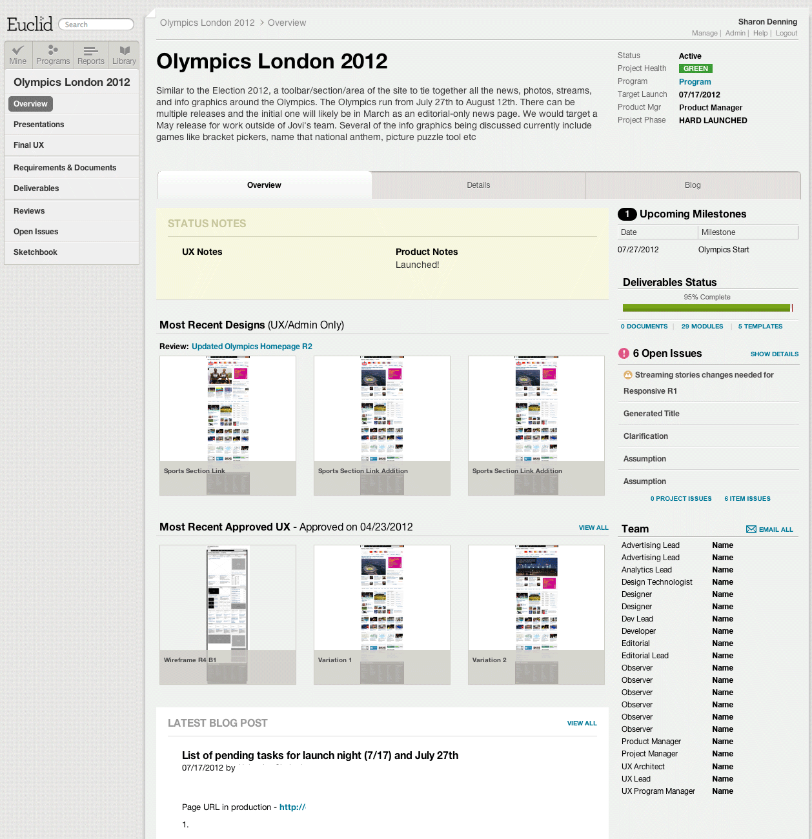
Task: Open the blog post title about pending tasks
Action: pyautogui.click(x=320, y=755)
